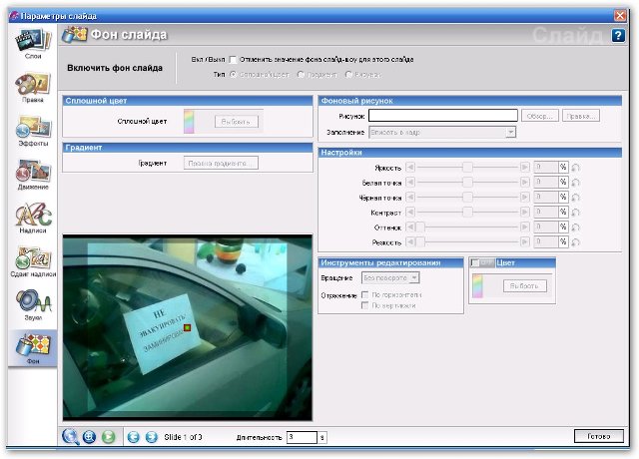Open the Слои (Layers) section
The image size is (639, 459).
point(32,45)
